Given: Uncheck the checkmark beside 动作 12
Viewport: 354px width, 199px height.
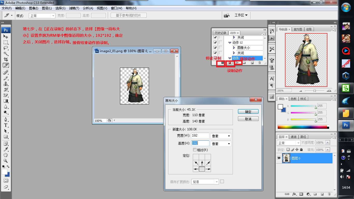Looking at the screenshot, I should (215, 42).
